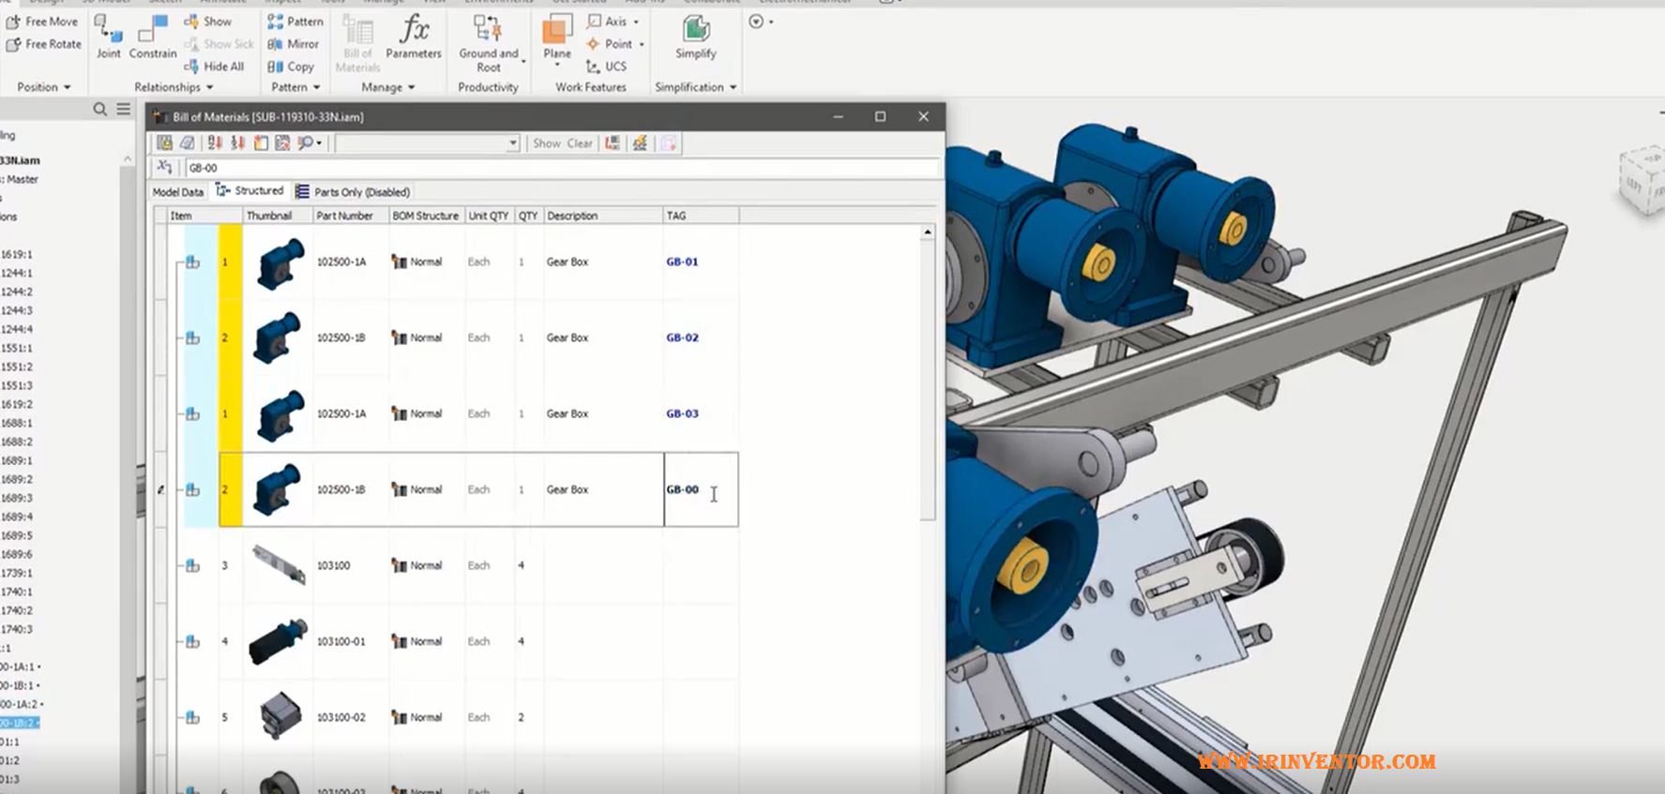Open fx Parameters
Viewport: 1665px width, 794px height.
point(414,37)
